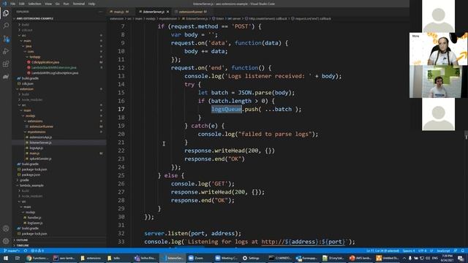Open logsApi.js in explorer
The height and width of the screenshot is (263, 468).
coord(36,148)
